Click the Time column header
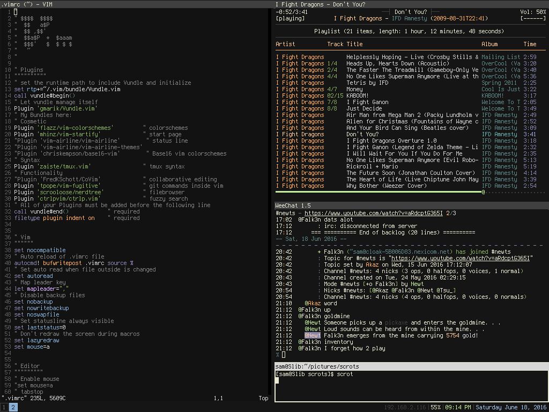549x412 pixels. coord(530,44)
